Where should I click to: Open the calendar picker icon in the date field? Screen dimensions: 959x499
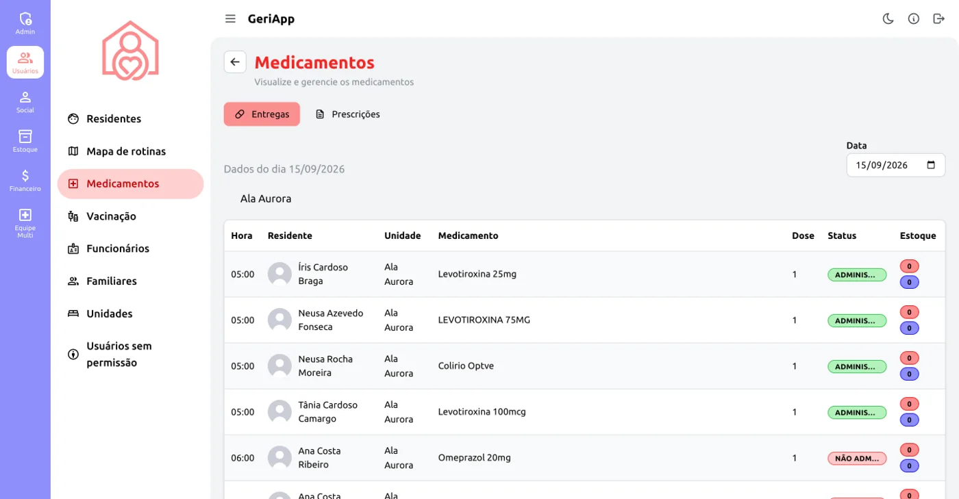[931, 165]
